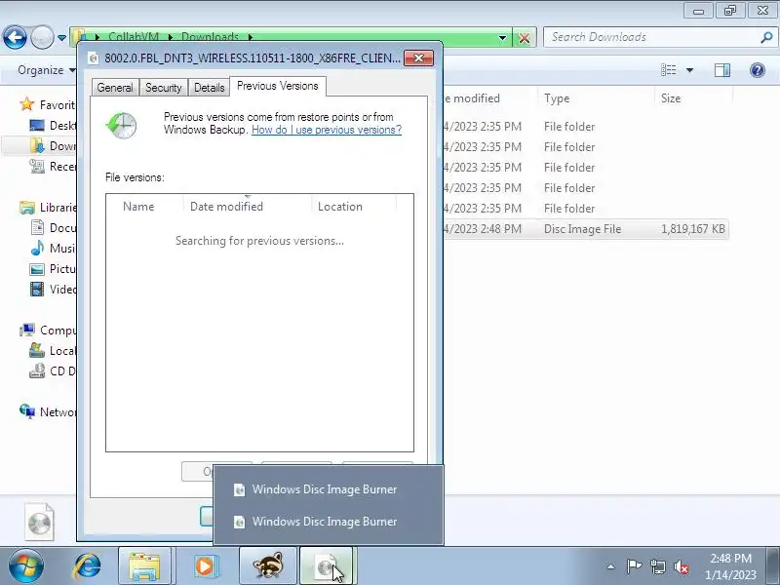Screen dimensions: 780x585
Task: Click Explorer's Forward navigation arrow
Action: (x=42, y=37)
